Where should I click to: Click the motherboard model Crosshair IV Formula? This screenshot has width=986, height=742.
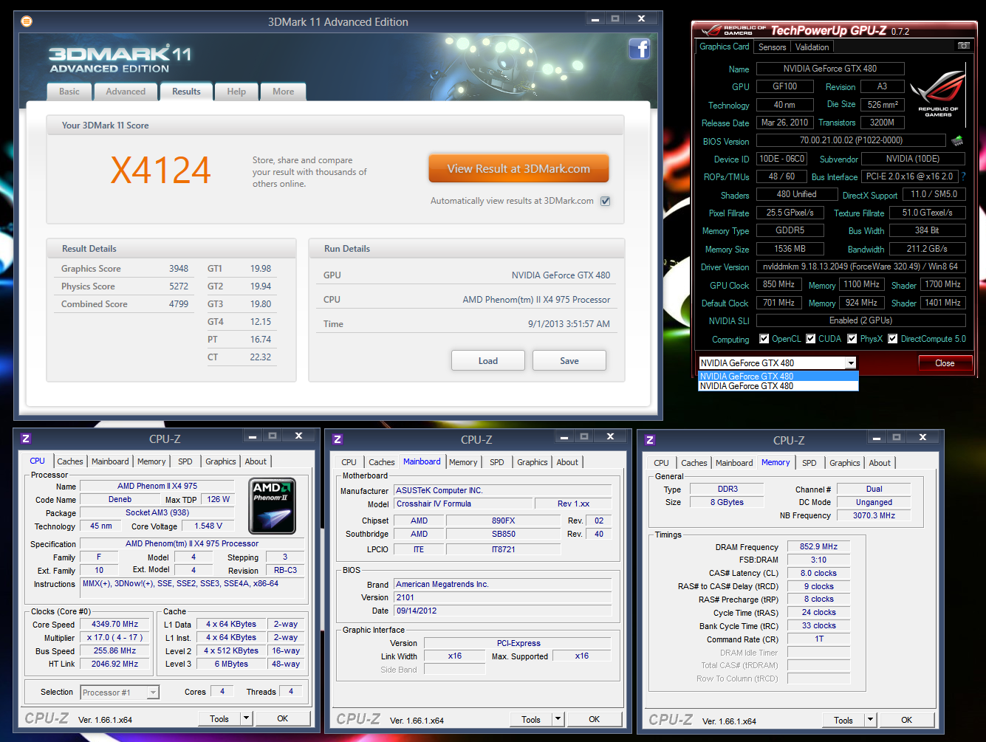(463, 504)
